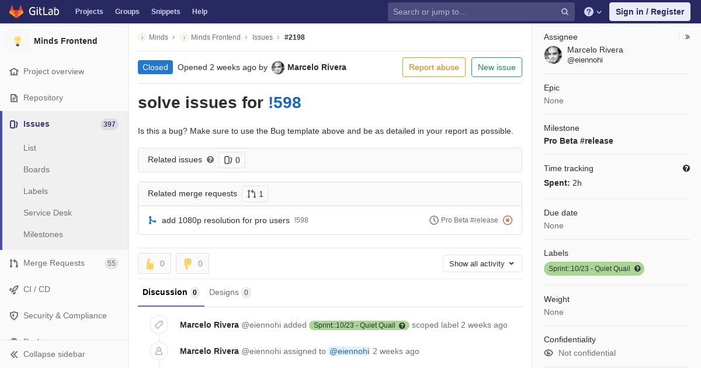Open the Groups menu
Viewport: 701px width, 368px height.
(127, 12)
